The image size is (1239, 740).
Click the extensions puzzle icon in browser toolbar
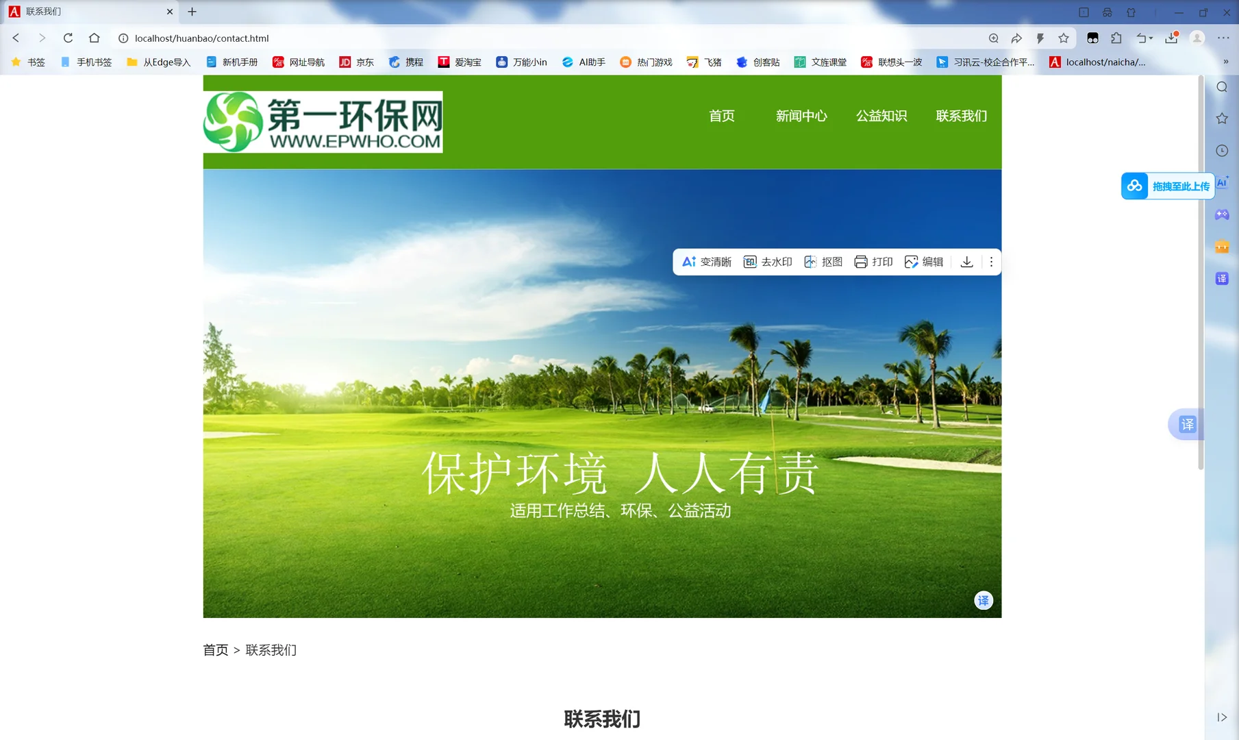click(1115, 38)
